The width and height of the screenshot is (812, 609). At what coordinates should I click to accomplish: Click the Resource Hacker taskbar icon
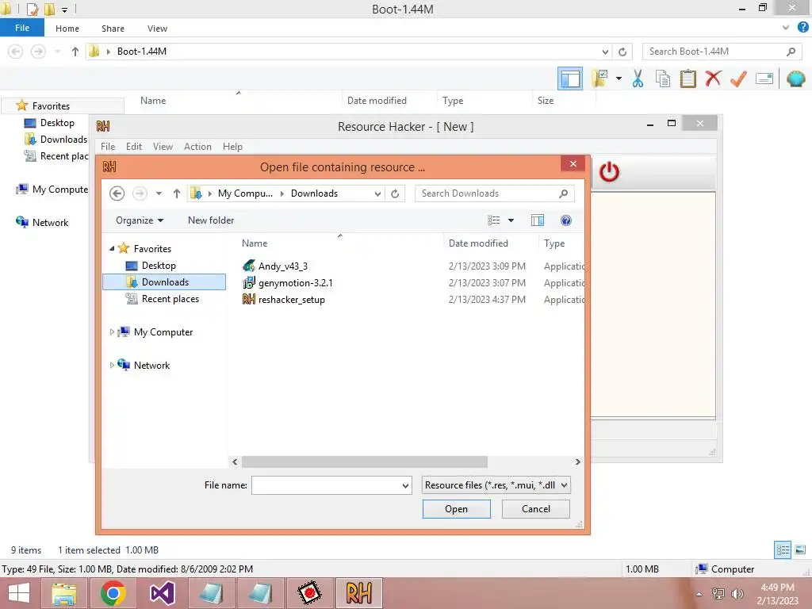(359, 593)
